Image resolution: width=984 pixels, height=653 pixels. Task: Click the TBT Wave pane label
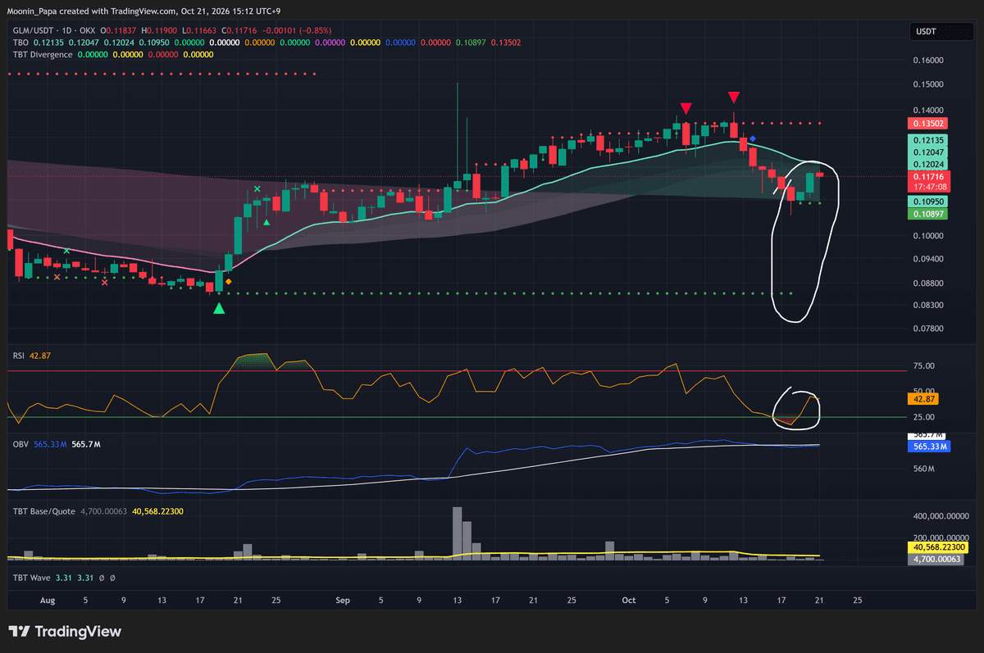pos(31,578)
